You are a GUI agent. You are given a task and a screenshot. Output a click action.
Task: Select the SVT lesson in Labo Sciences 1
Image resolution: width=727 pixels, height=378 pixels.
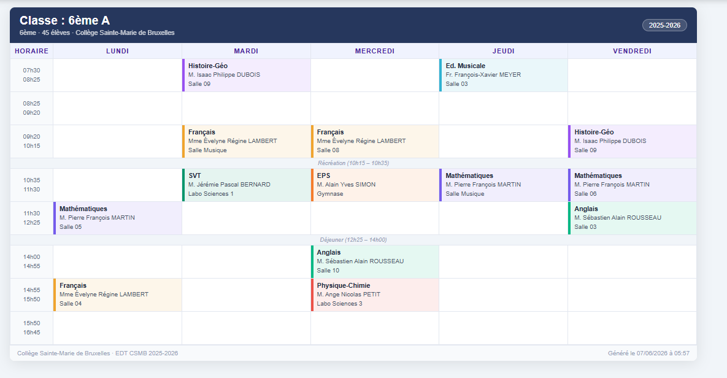click(246, 185)
